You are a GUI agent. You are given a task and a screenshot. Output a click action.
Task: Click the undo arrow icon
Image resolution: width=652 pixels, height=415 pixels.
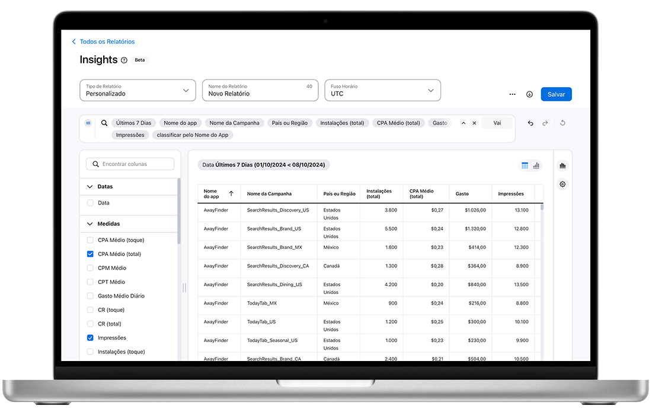pos(530,123)
